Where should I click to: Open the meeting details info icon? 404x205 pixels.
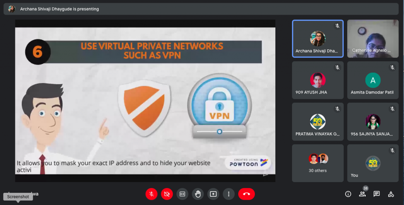[348, 194]
